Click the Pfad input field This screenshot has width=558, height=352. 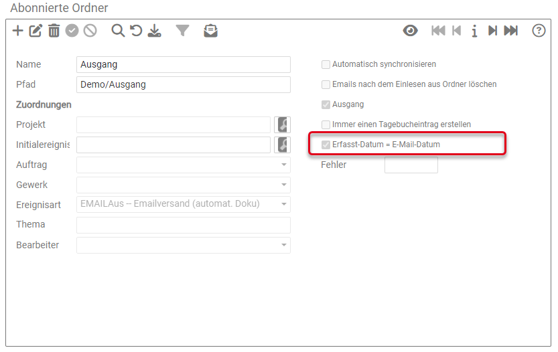coord(184,85)
